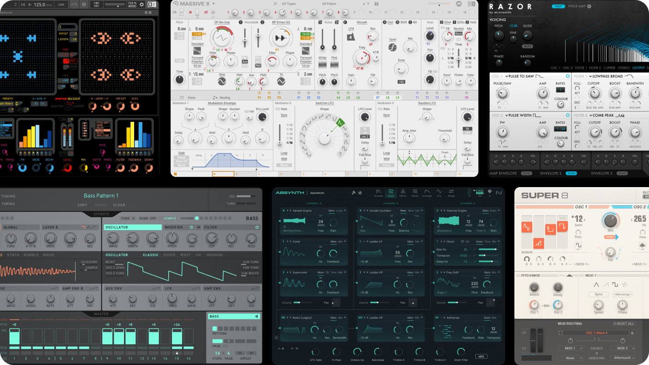Toggle ECHO for ENVELOPE 2 in Razor
Viewport: 649px width, 365px height.
tap(571, 173)
